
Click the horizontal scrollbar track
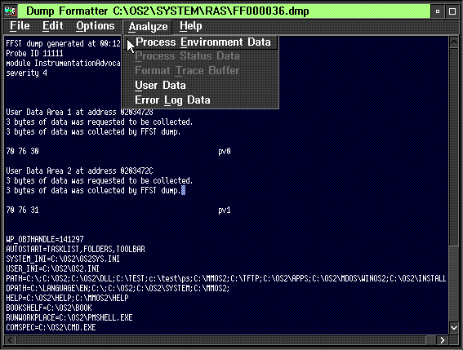click(x=221, y=340)
